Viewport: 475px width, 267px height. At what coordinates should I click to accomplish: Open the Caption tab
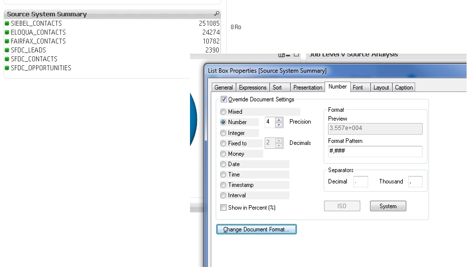pyautogui.click(x=404, y=88)
